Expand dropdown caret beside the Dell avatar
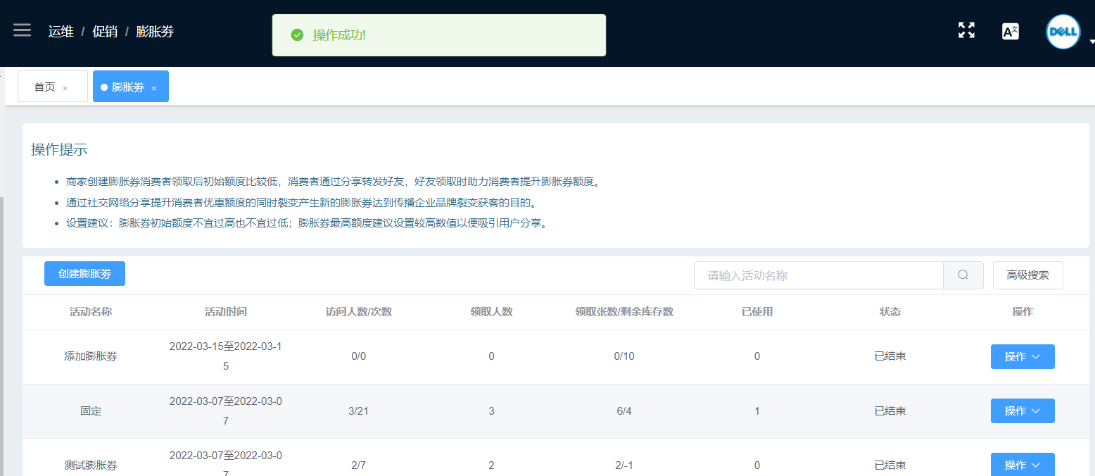 pos(1091,42)
